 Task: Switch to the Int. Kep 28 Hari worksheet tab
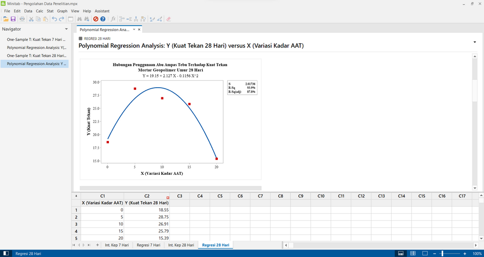(x=181, y=245)
